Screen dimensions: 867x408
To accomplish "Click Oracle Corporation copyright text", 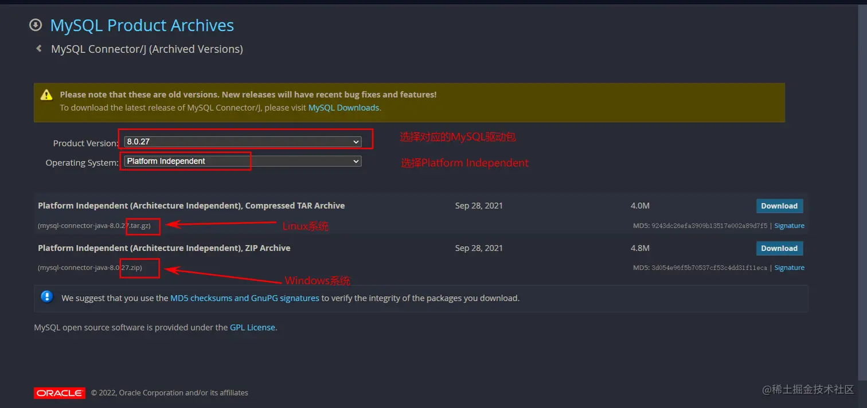I will coord(170,393).
